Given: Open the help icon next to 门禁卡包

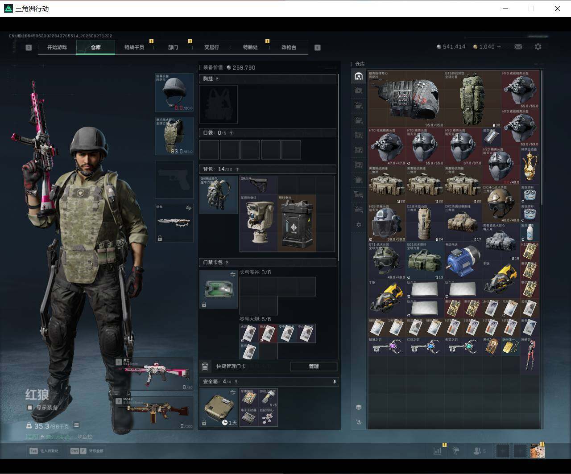Looking at the screenshot, I should 227,263.
